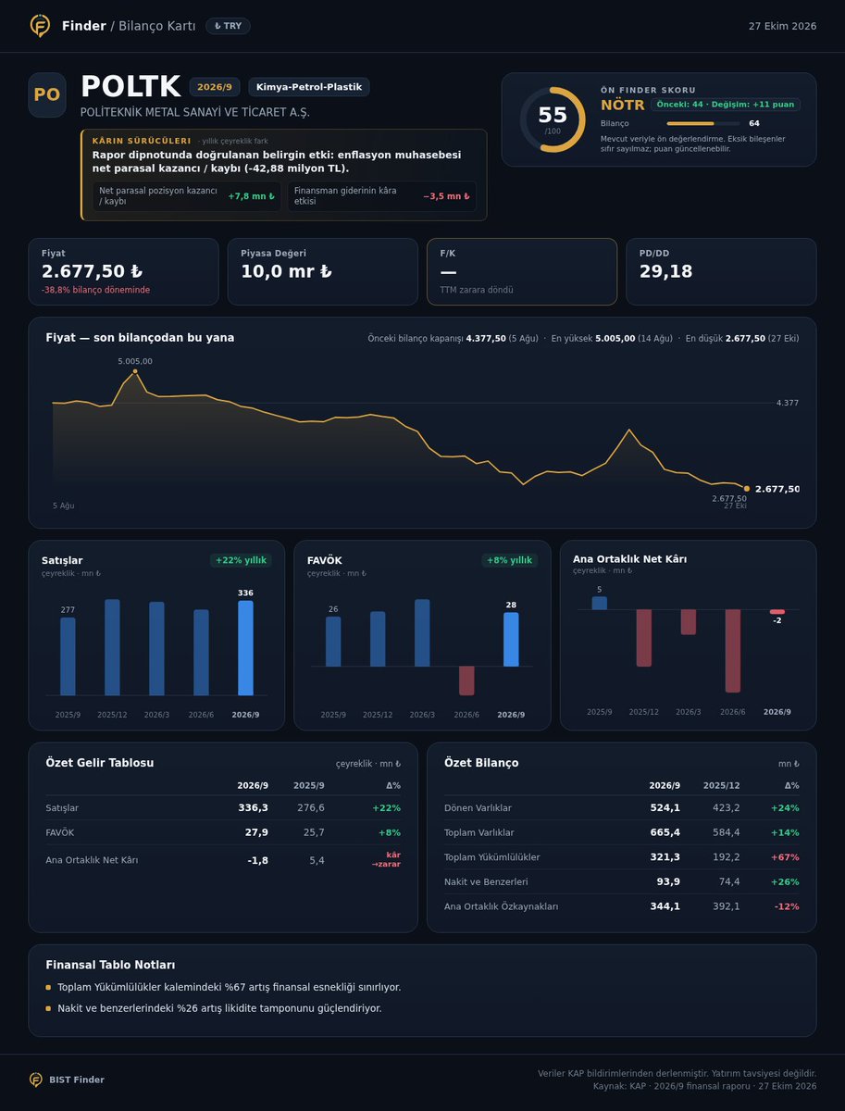Click the POLTK ticker title

[130, 87]
